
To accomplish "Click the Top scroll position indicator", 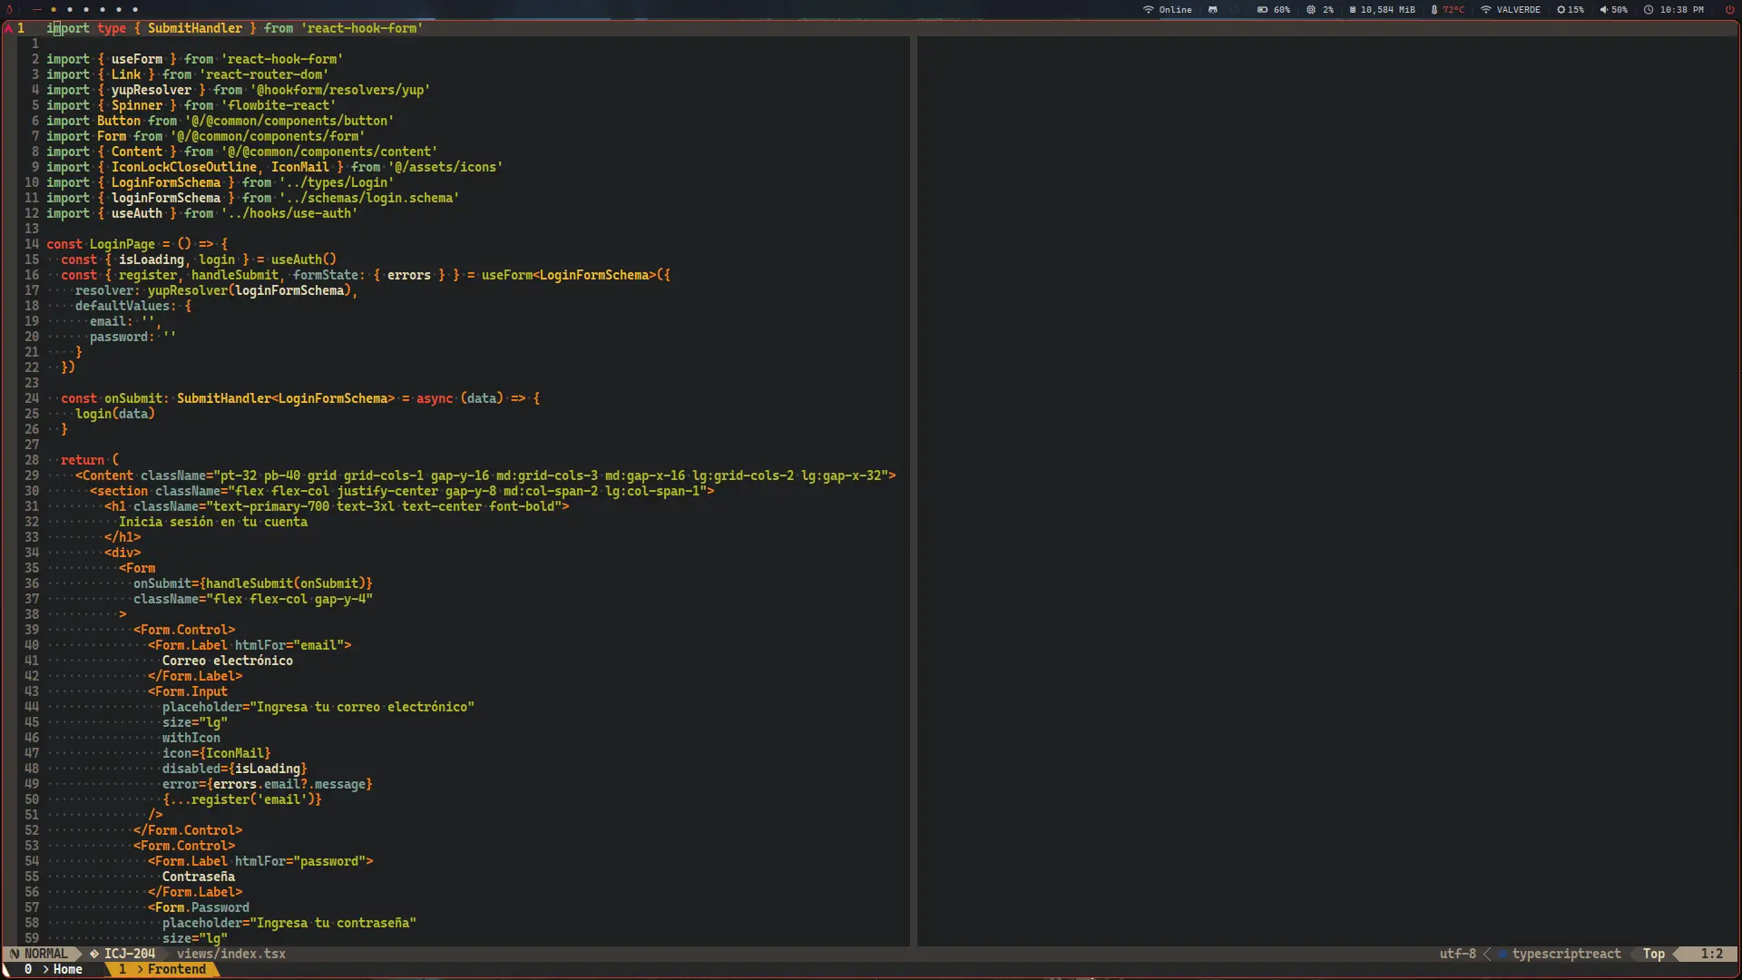I will point(1654,954).
